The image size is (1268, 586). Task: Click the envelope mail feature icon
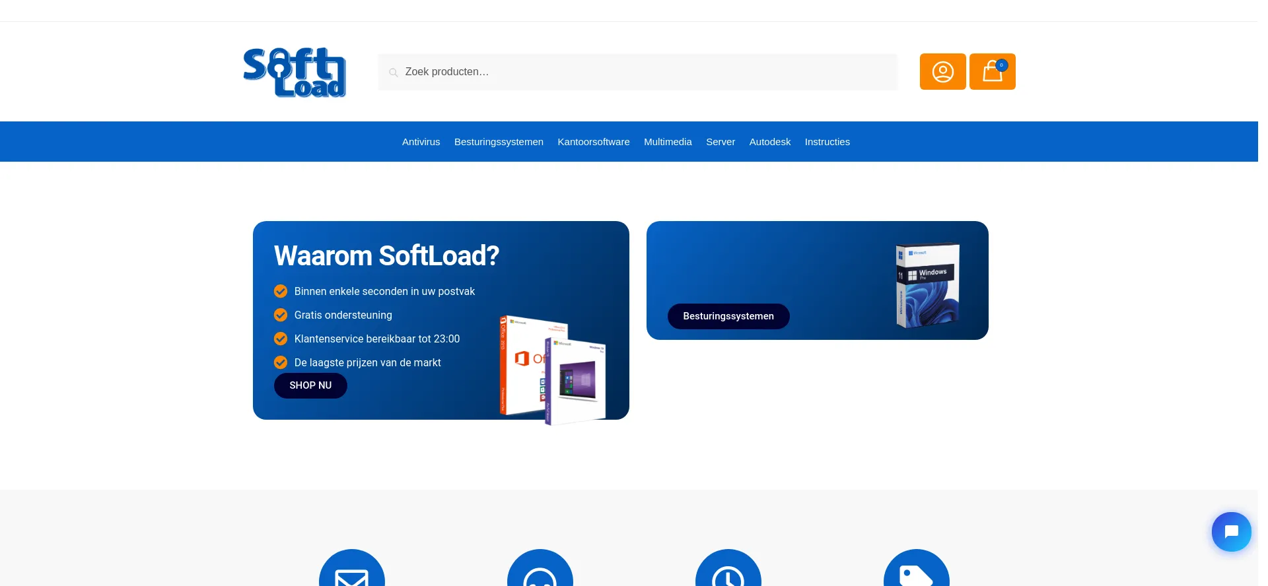352,569
